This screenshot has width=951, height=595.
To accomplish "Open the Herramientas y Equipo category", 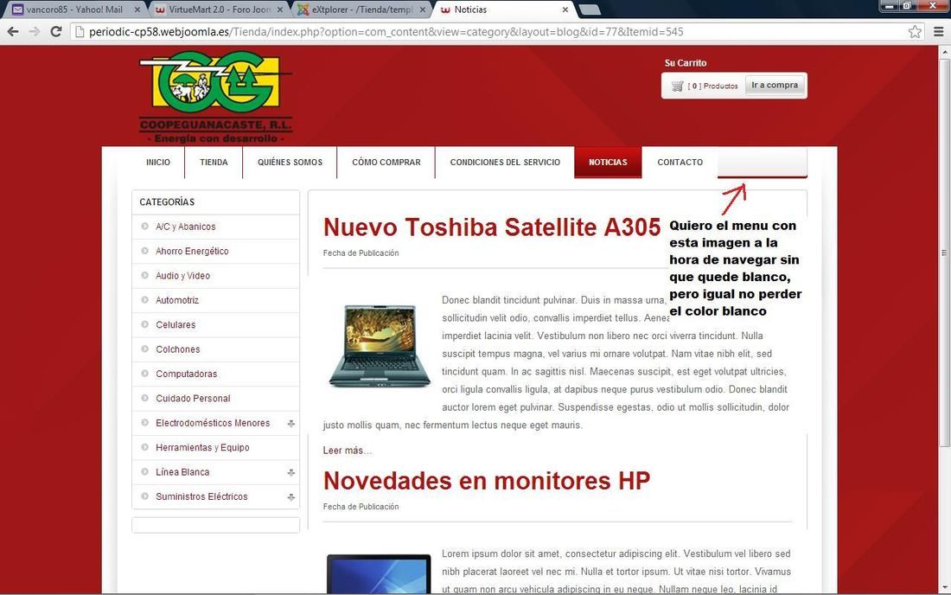I will click(x=202, y=447).
